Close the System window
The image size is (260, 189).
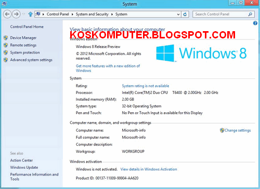tap(252, 3)
